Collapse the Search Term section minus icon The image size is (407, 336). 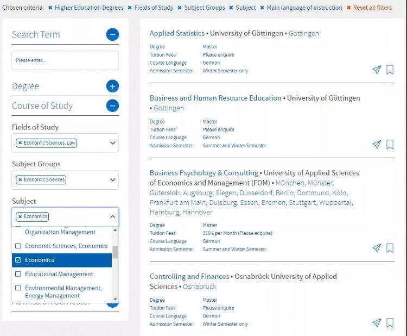(112, 35)
